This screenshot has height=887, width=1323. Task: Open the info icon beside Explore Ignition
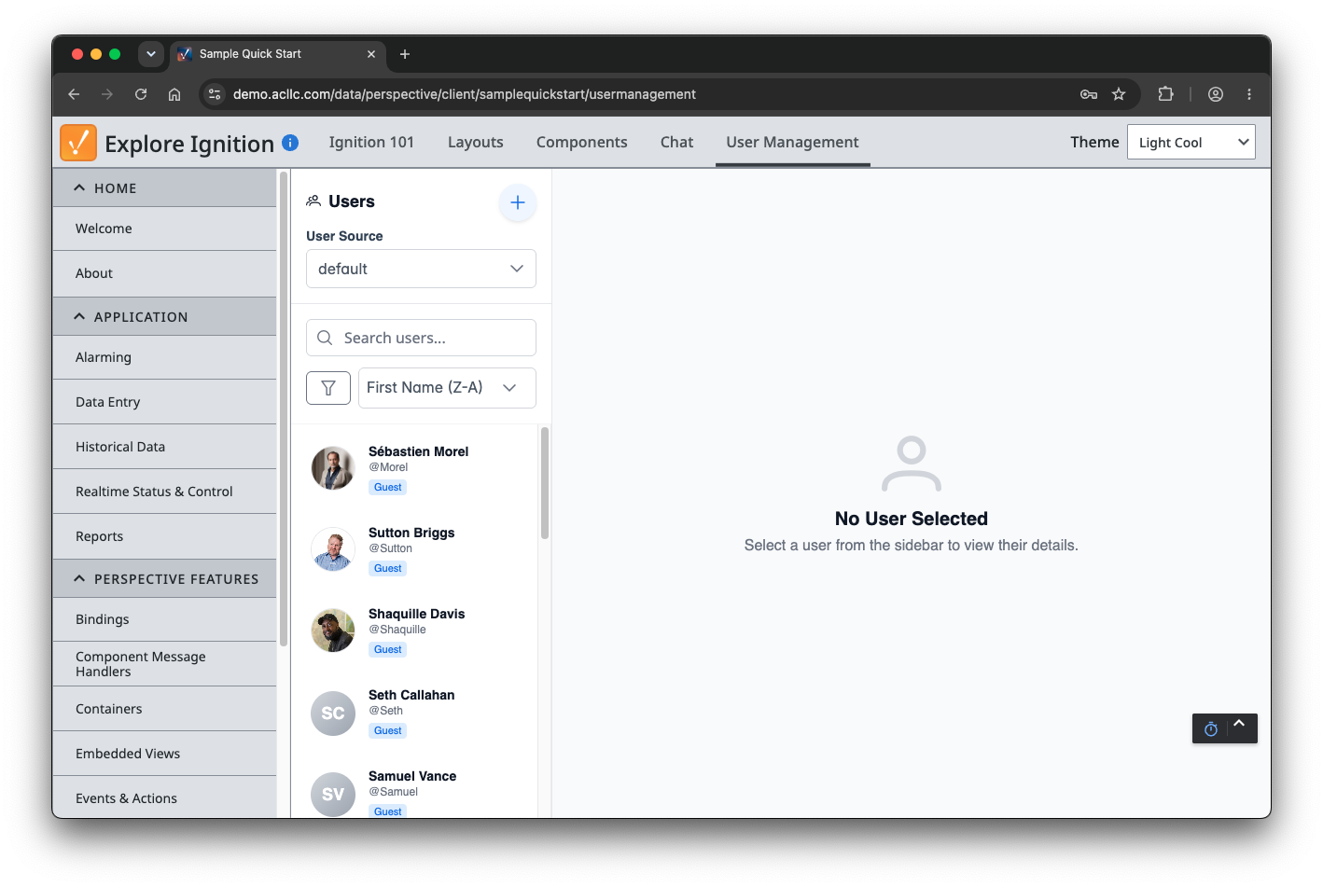click(290, 143)
